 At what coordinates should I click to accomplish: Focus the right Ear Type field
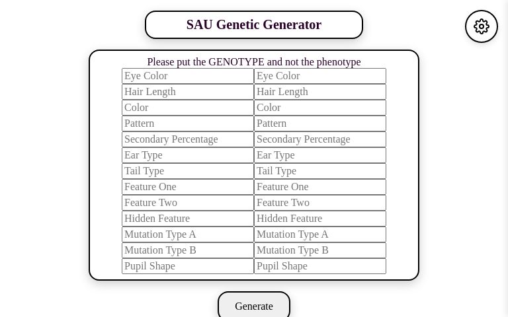point(320,155)
